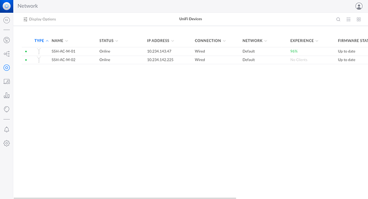
Task: Sort by the IP ADDRESS column header
Action: [161, 41]
